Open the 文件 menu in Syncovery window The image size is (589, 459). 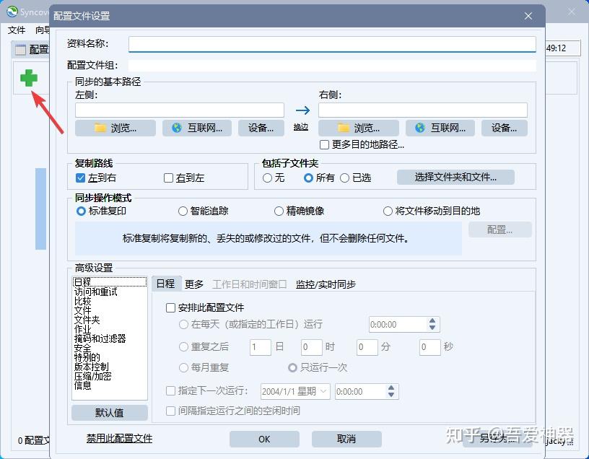(x=17, y=30)
